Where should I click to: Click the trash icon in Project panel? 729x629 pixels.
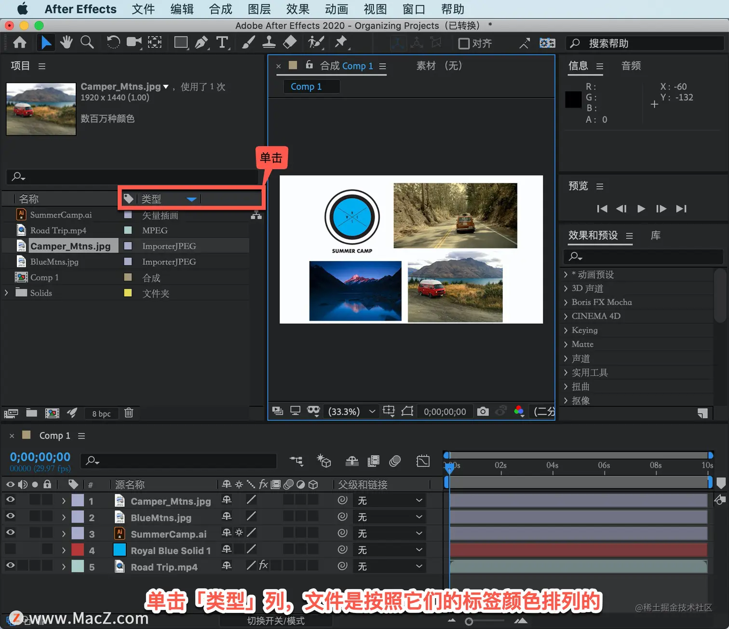click(x=129, y=413)
